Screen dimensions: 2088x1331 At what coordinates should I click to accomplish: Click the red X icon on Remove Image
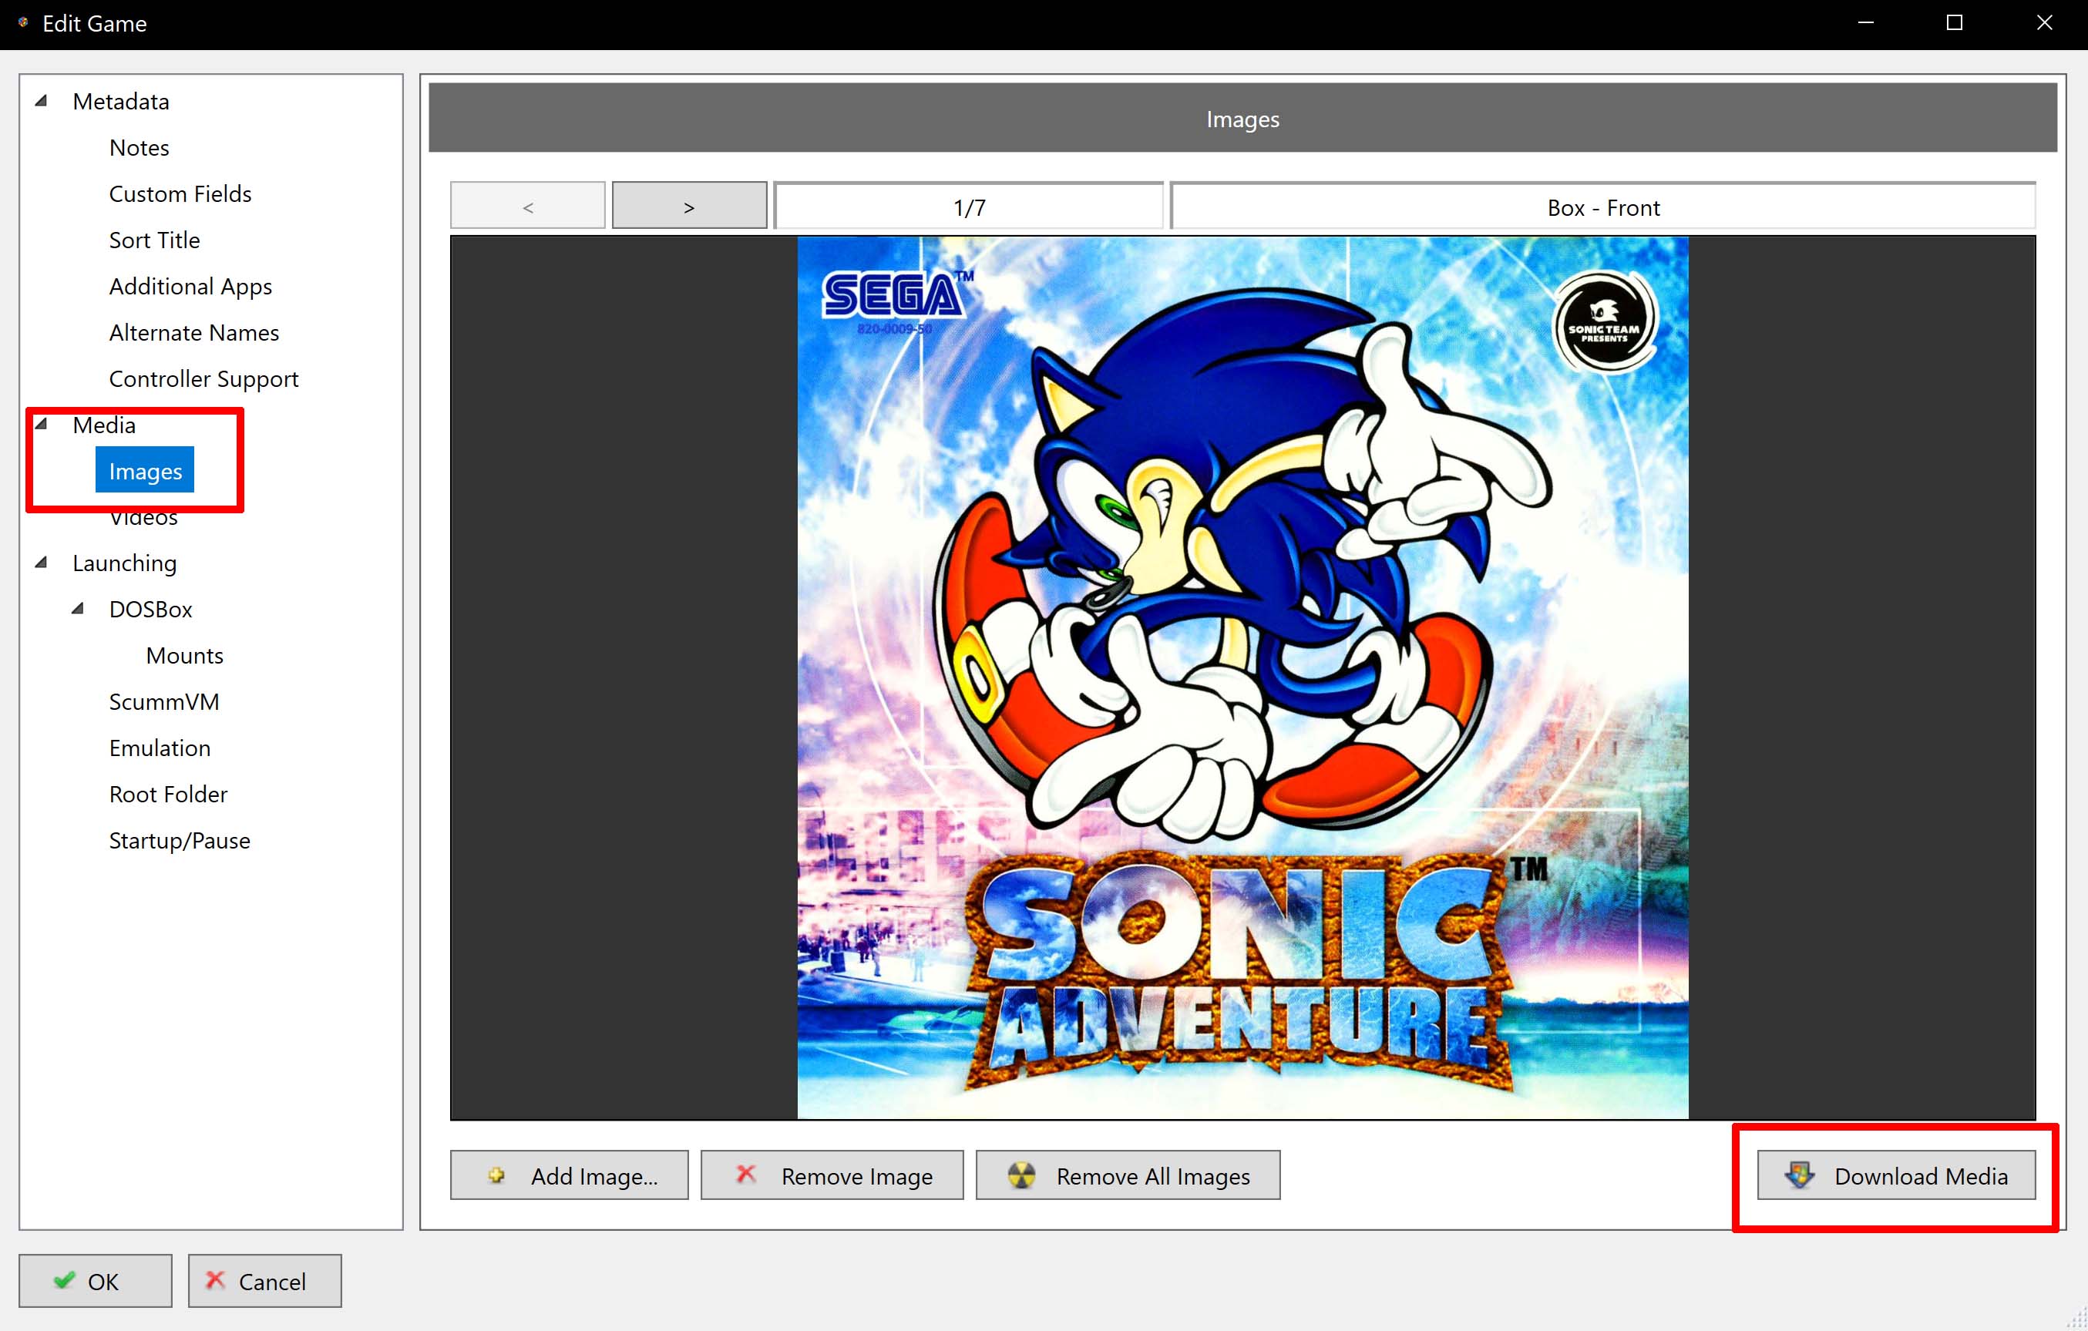point(746,1174)
